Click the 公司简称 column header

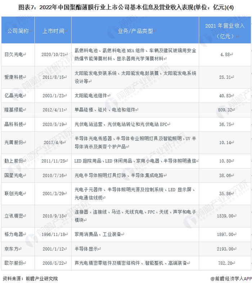tap(18, 30)
